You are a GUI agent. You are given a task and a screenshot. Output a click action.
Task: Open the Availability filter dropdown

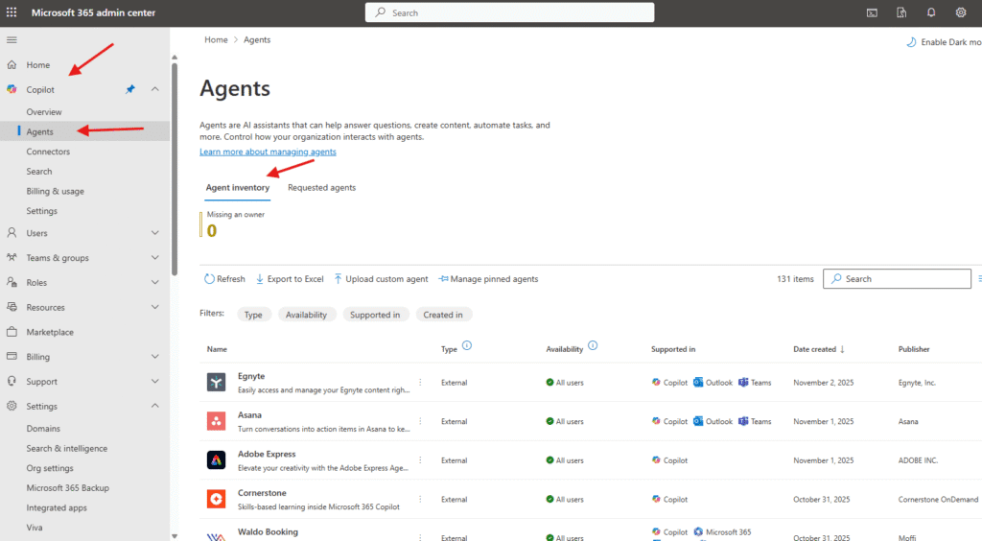pos(307,315)
